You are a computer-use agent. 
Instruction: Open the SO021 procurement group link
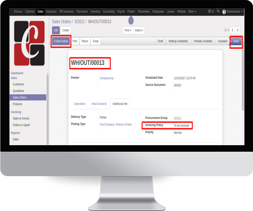(177, 118)
